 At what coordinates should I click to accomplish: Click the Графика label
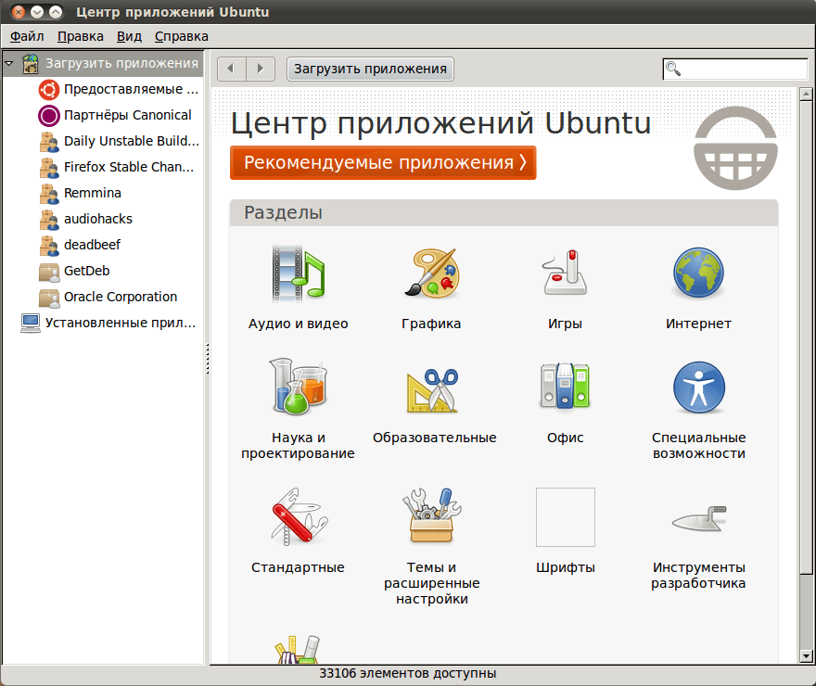coord(431,324)
